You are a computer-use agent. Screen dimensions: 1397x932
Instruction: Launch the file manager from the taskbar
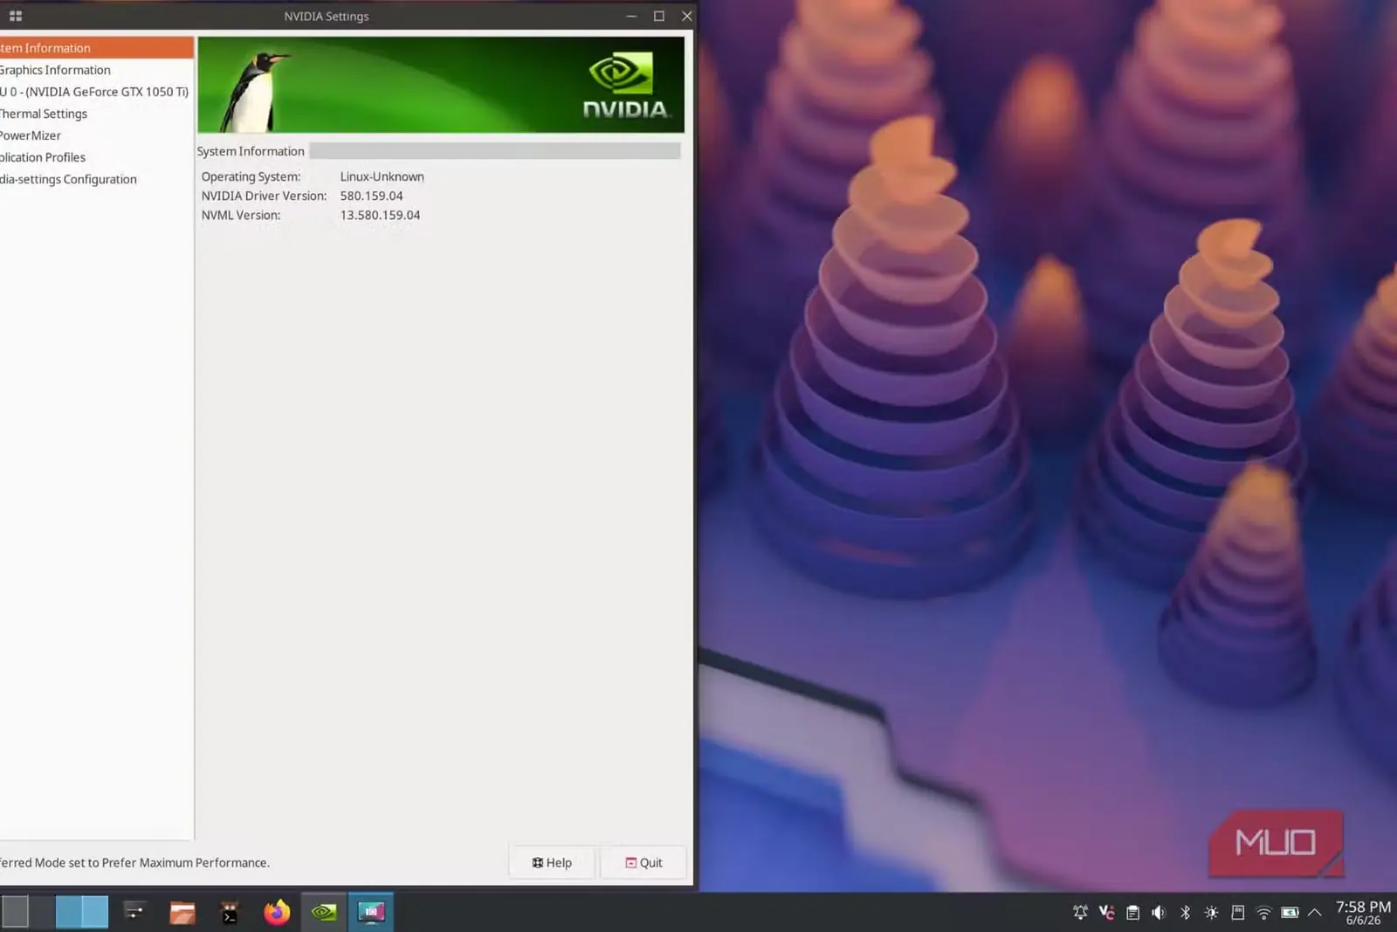click(182, 913)
